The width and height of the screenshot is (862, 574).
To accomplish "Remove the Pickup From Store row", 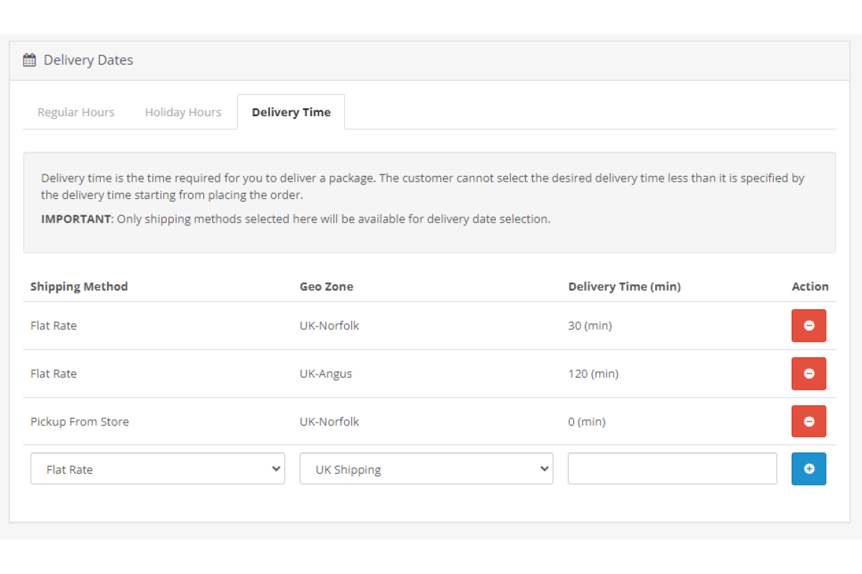I will [808, 422].
